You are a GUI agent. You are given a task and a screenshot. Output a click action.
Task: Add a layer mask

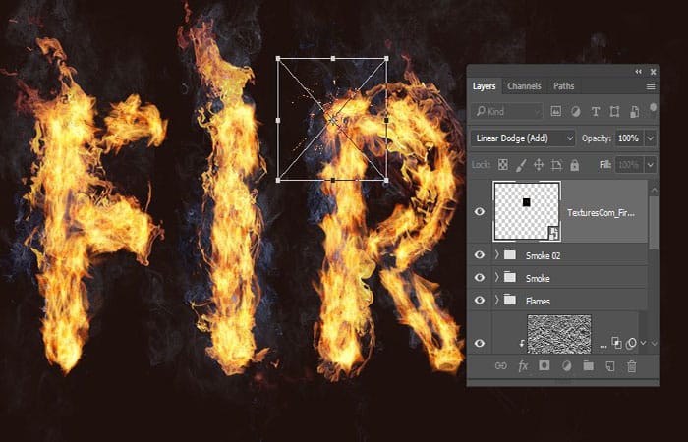(545, 365)
